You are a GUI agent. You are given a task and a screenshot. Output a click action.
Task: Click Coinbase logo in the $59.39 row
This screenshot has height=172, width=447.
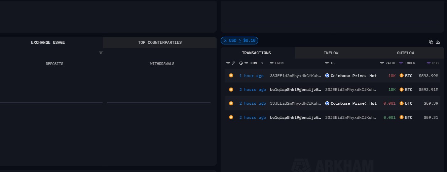(327, 103)
